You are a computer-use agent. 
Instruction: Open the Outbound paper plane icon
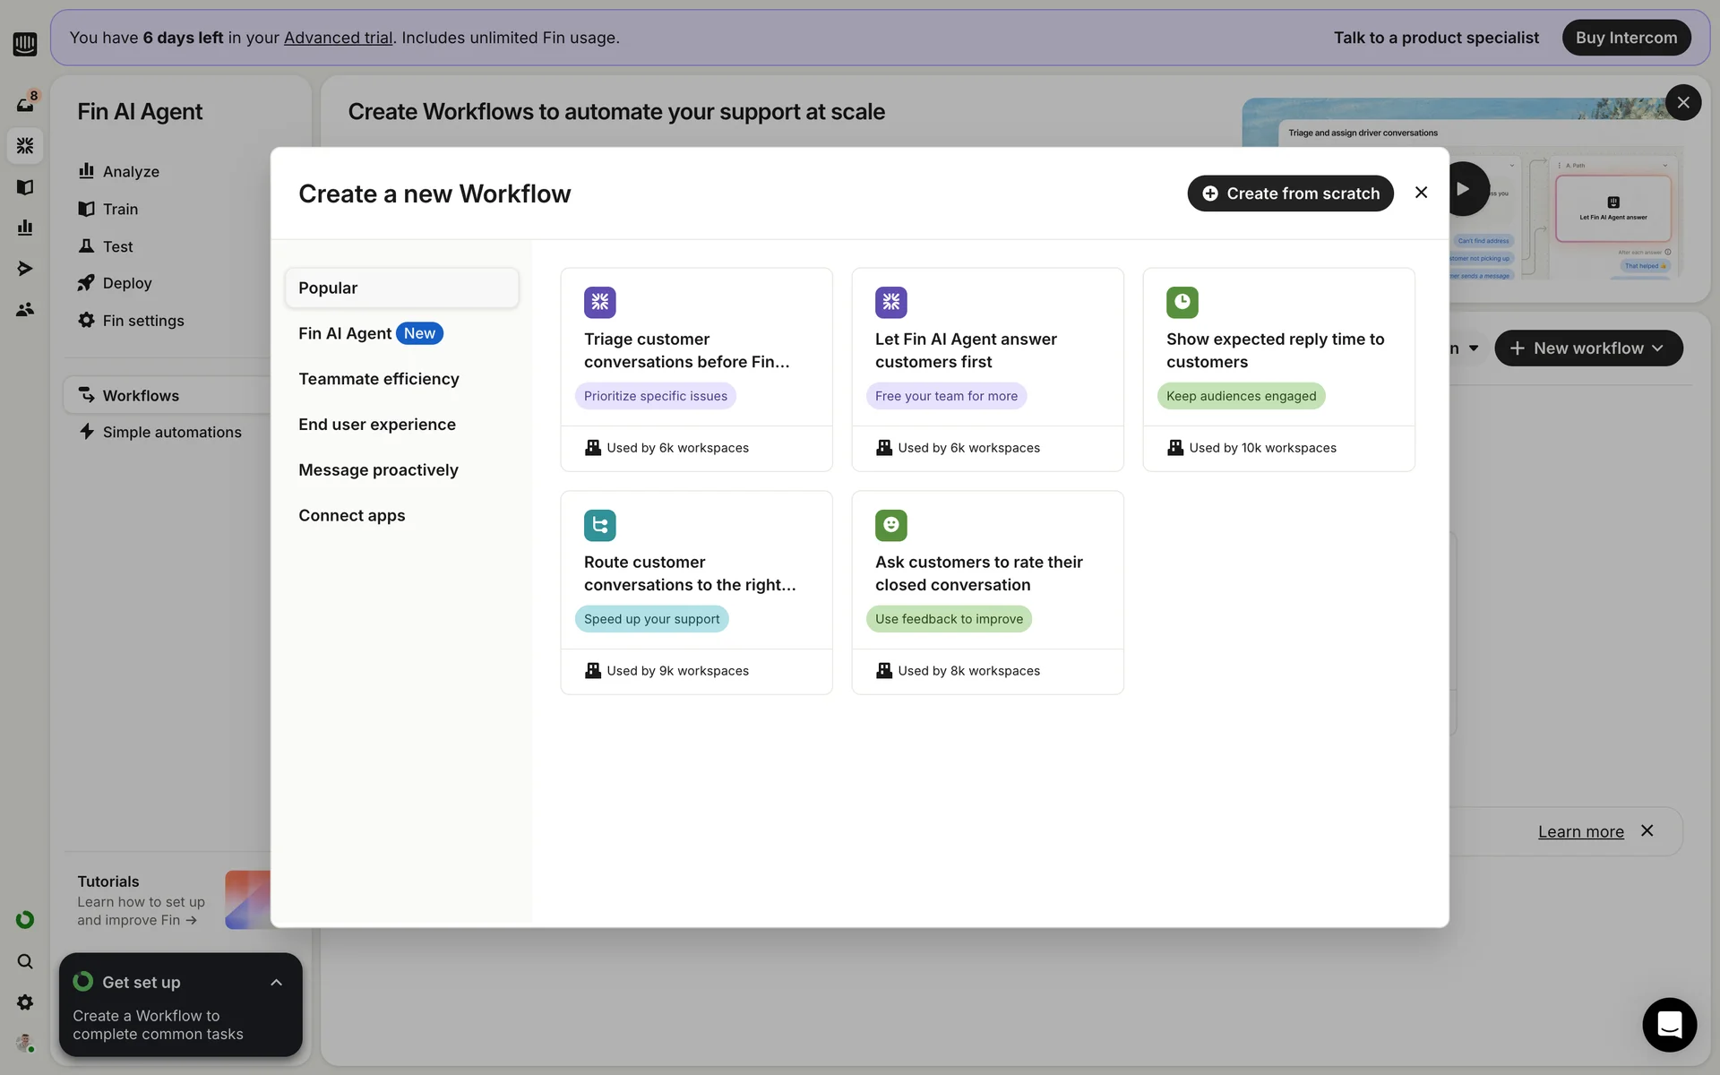(25, 268)
